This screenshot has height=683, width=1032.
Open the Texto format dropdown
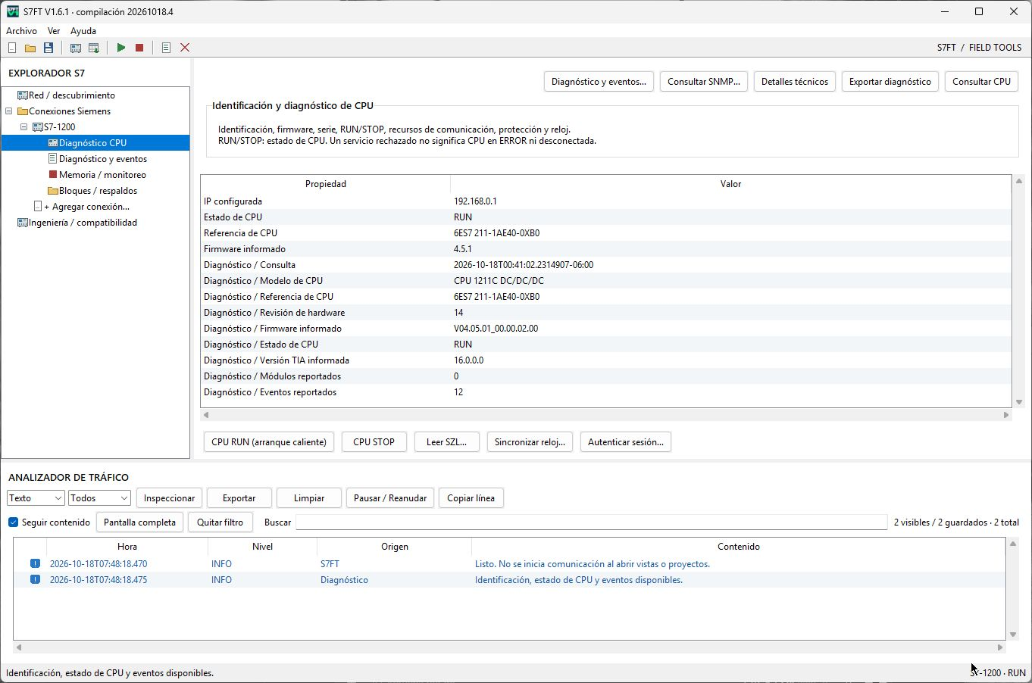pyautogui.click(x=36, y=498)
